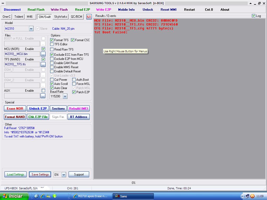Click the MCU file path field
The width and height of the screenshot is (267, 200).
[x=22, y=54]
